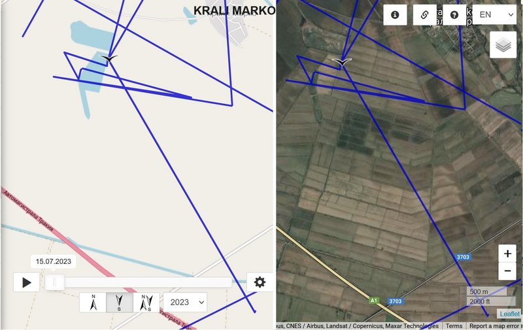Zoom out on the map

(x=507, y=271)
